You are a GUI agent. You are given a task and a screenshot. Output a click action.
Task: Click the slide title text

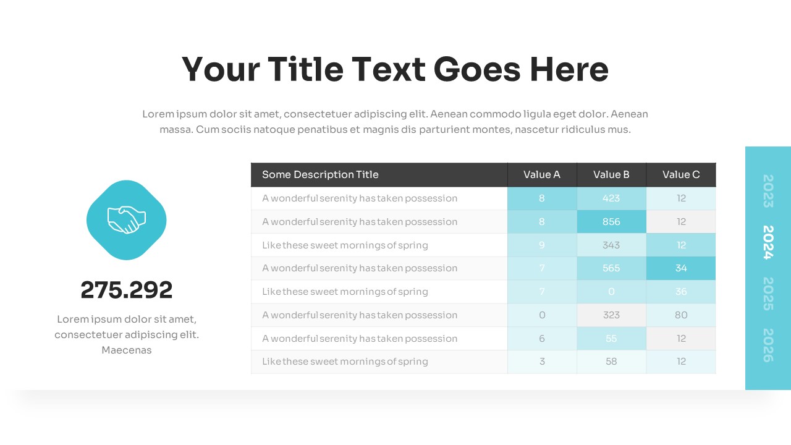click(395, 69)
